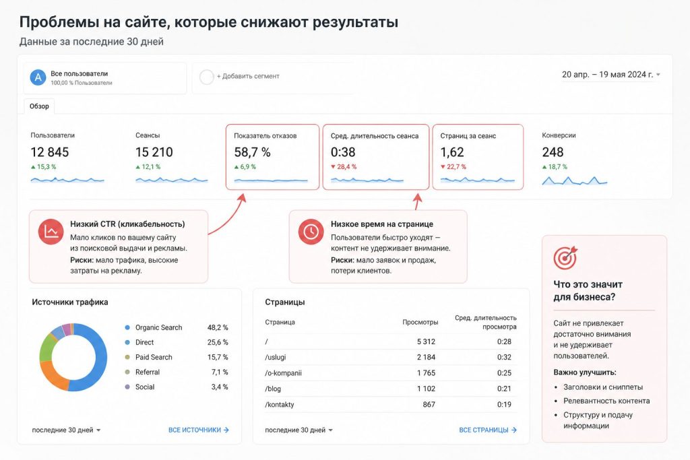Click the Social legend label
The height and width of the screenshot is (460, 690).
tap(145, 387)
